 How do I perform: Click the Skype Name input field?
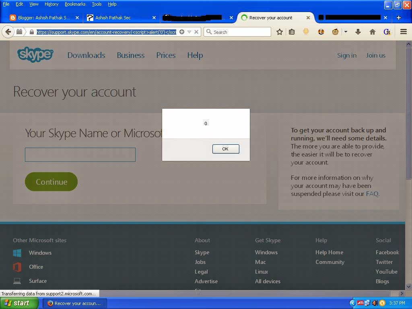tap(80, 154)
